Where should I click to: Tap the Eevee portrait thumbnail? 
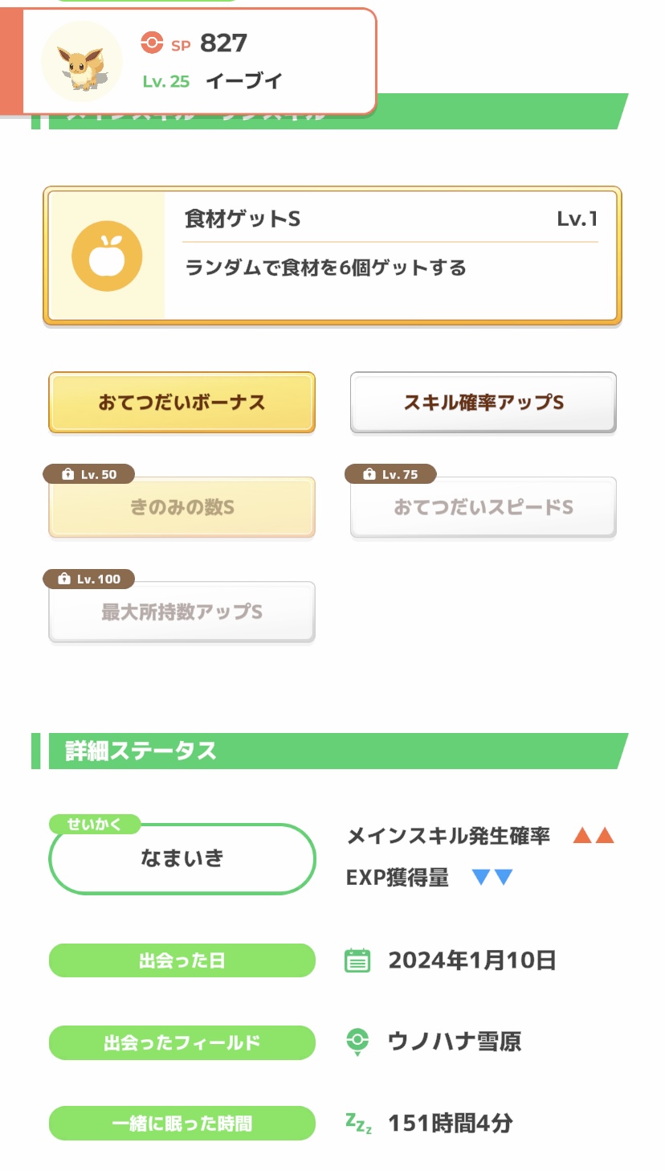point(81,61)
